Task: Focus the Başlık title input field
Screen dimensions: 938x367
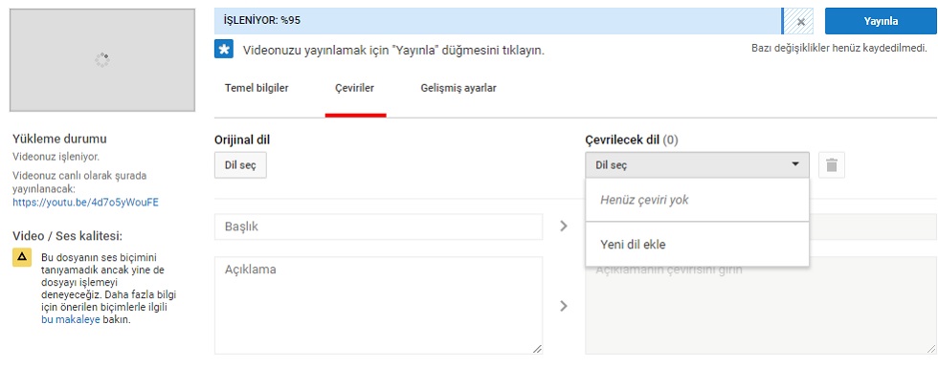Action: click(x=379, y=227)
